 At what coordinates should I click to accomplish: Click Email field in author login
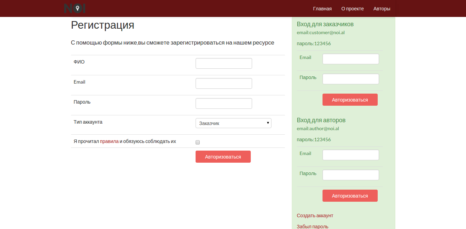351,155
